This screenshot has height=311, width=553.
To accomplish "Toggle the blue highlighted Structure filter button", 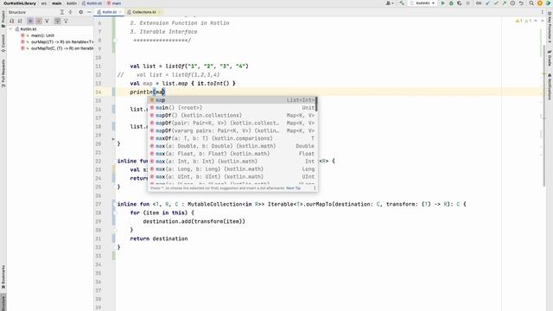I will click(x=31, y=21).
